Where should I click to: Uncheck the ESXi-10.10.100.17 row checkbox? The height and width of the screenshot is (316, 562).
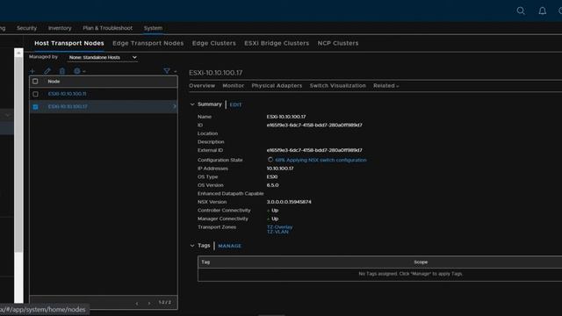click(x=35, y=107)
